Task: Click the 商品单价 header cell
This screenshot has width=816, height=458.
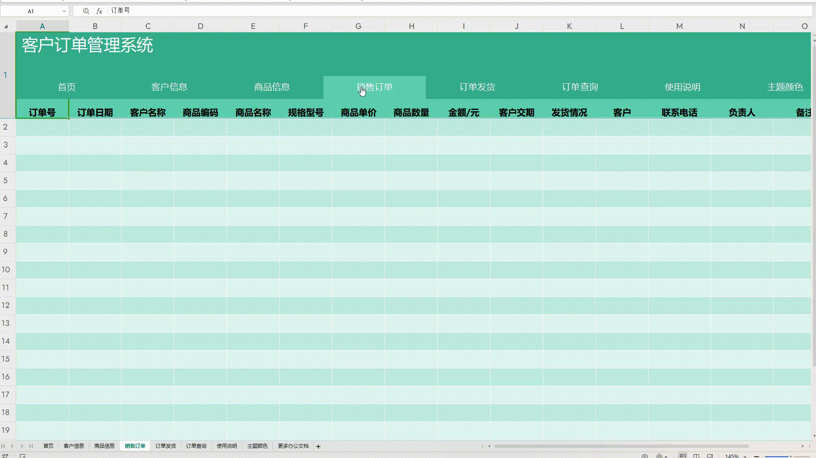Action: pyautogui.click(x=359, y=113)
